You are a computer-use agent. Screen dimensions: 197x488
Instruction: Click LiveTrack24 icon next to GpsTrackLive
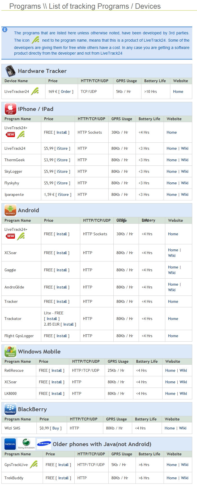[x=34, y=464]
